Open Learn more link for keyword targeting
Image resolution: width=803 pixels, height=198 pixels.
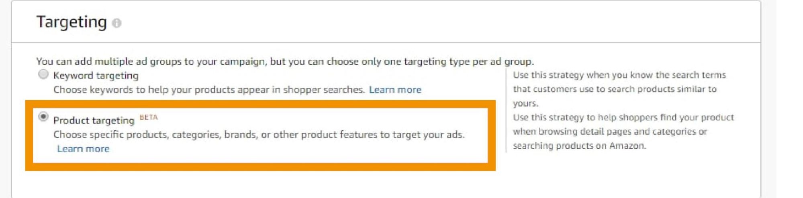395,90
